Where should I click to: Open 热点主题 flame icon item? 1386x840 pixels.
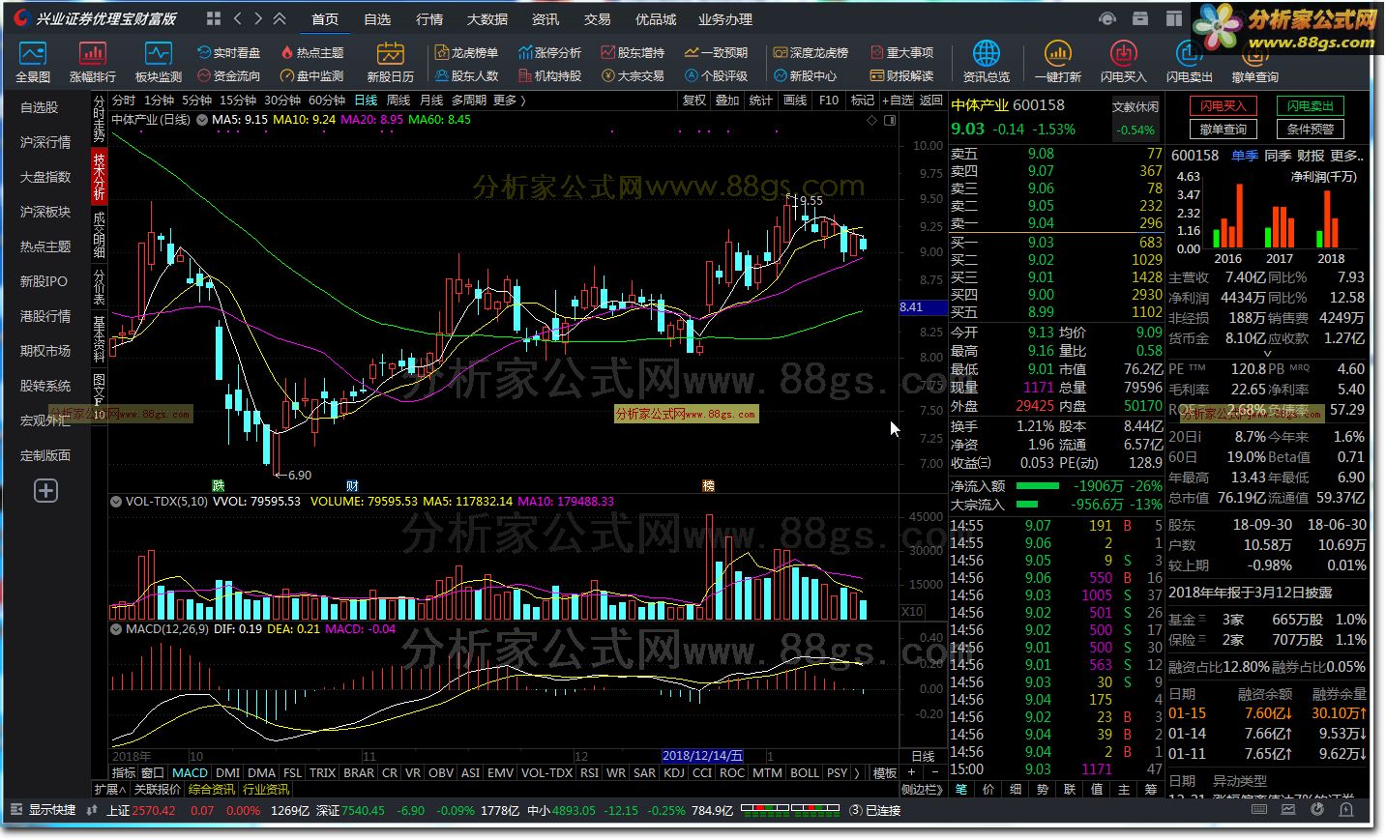coord(311,52)
